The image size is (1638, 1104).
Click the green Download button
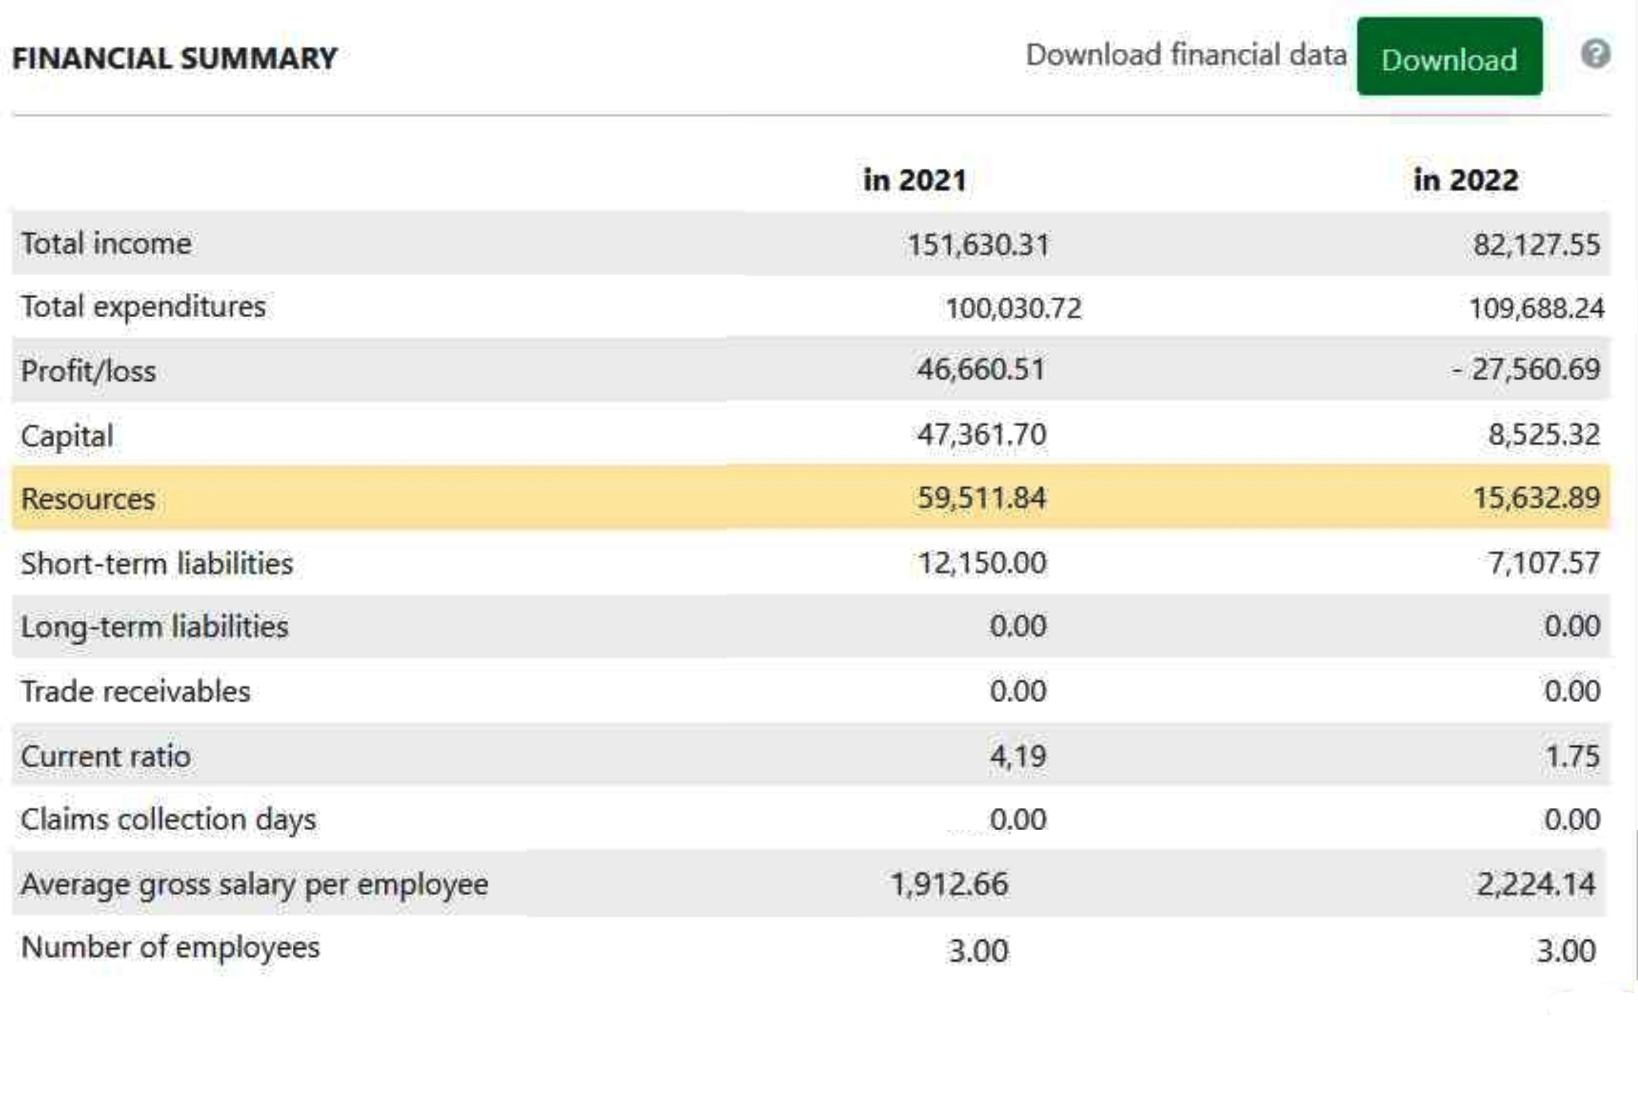pos(1449,57)
